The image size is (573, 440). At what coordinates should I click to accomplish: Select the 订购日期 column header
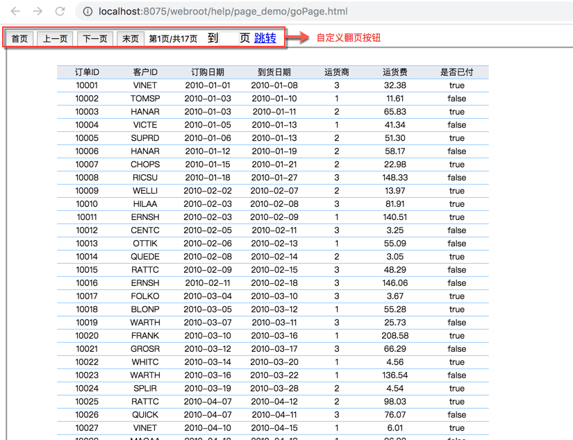click(208, 72)
